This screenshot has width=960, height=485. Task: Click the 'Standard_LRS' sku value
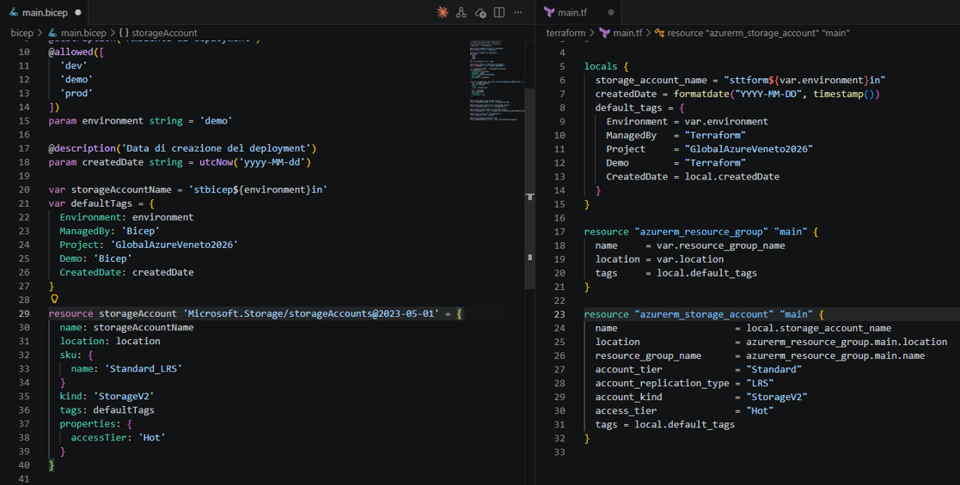pyautogui.click(x=144, y=369)
